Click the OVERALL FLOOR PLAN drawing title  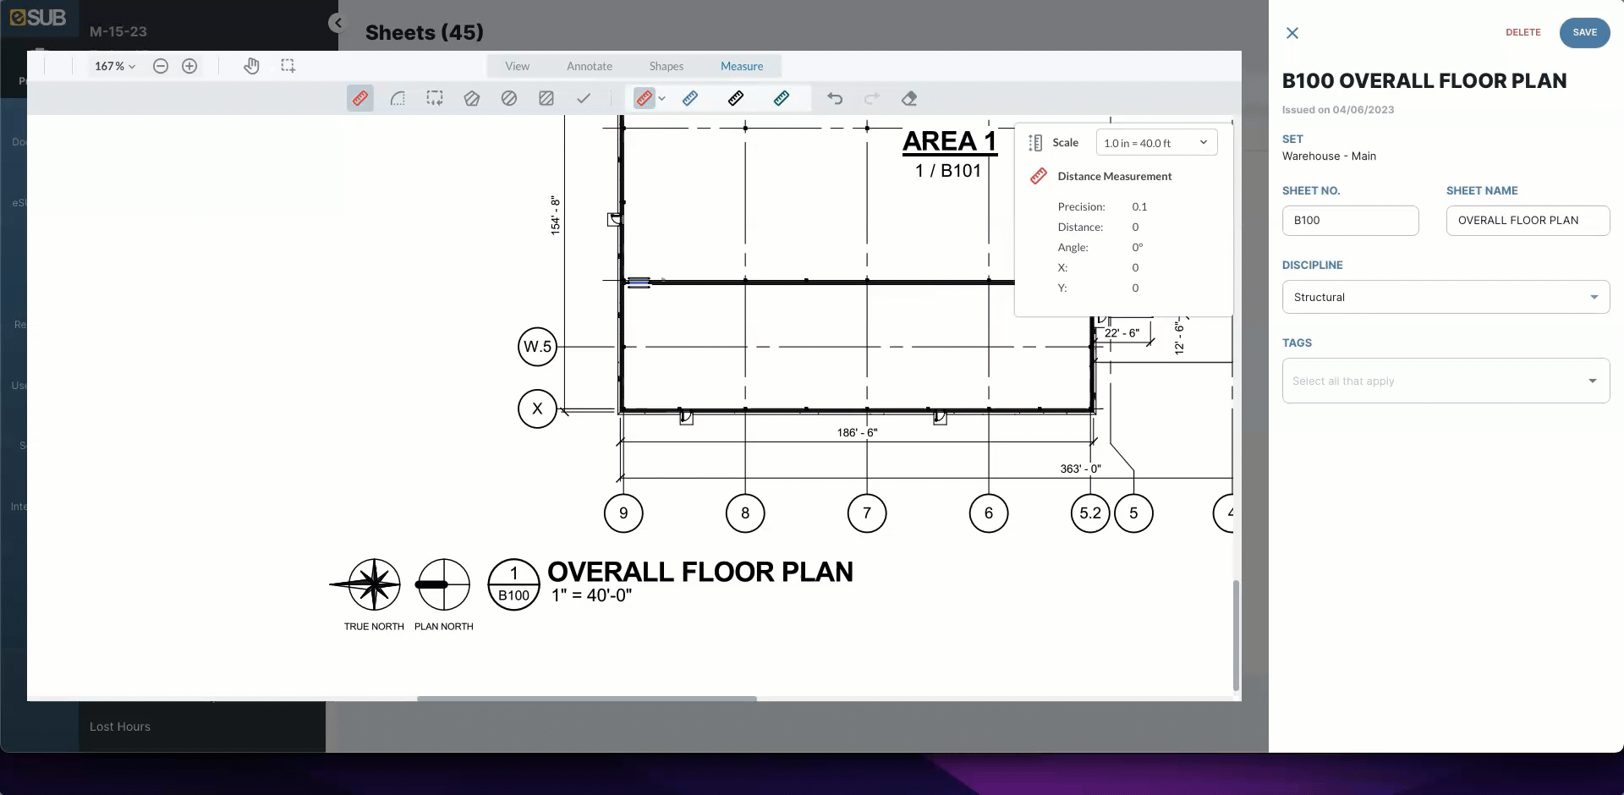700,572
